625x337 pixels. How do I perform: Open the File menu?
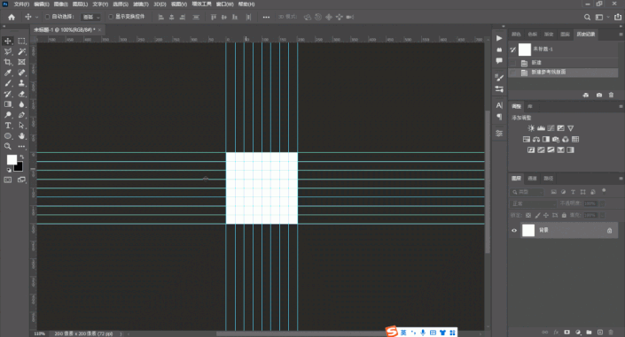[21, 4]
